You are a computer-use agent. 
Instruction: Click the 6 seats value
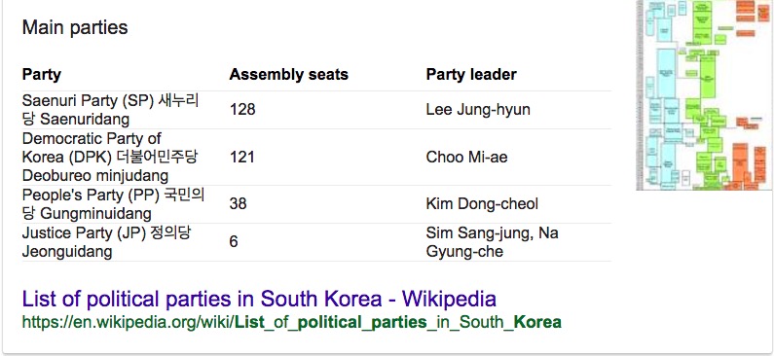(234, 241)
